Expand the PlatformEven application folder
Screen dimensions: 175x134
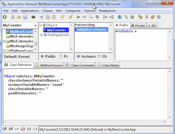click(x=4, y=51)
